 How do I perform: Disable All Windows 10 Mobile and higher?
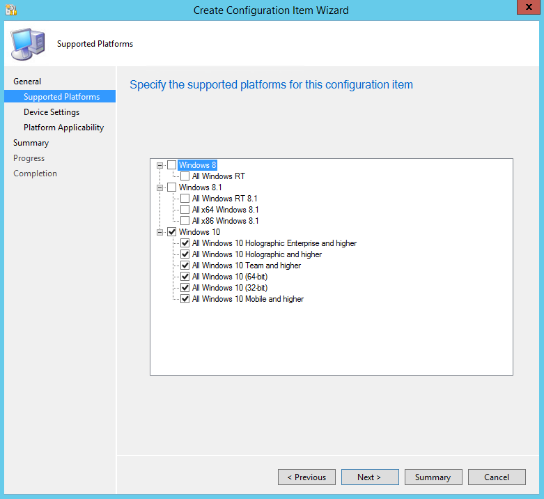(185, 299)
